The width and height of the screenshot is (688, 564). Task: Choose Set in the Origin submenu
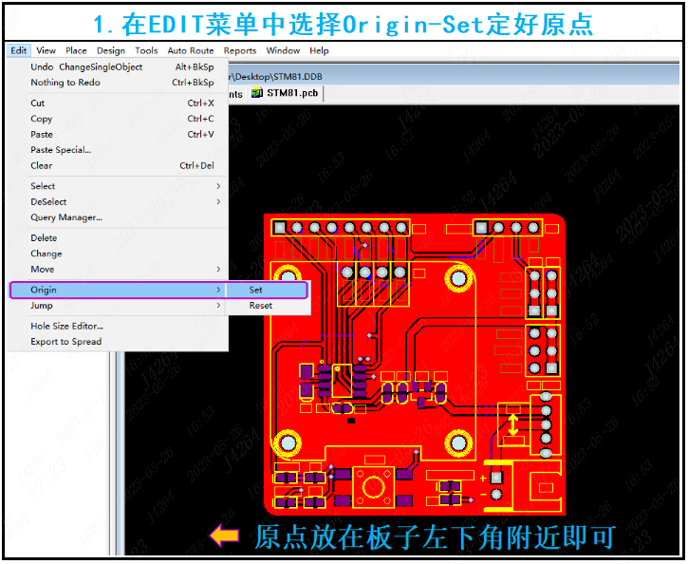click(x=256, y=290)
